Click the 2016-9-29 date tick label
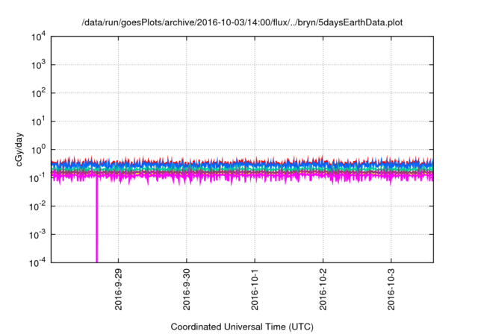 tap(118, 289)
